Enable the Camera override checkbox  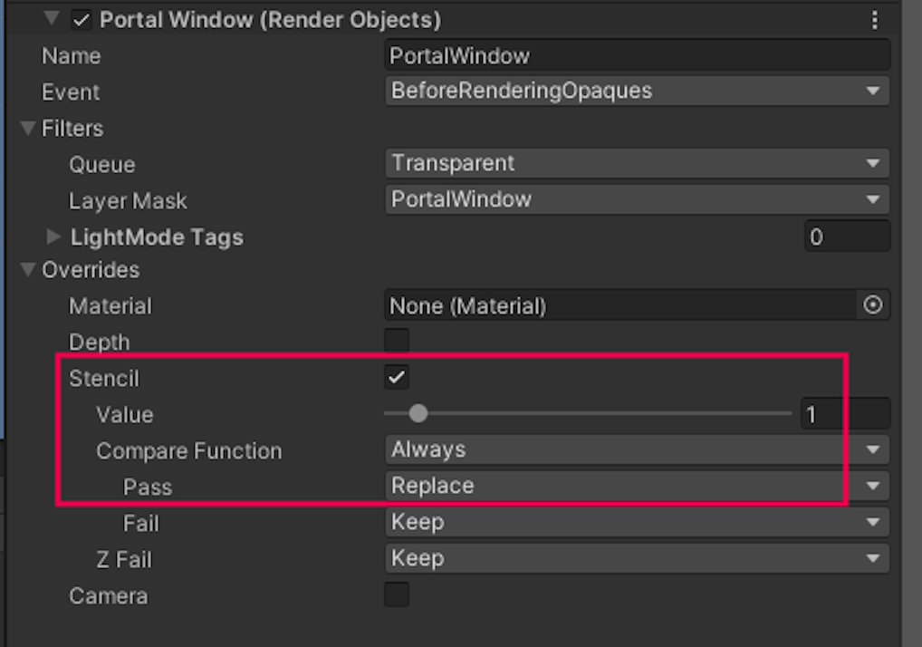[397, 595]
